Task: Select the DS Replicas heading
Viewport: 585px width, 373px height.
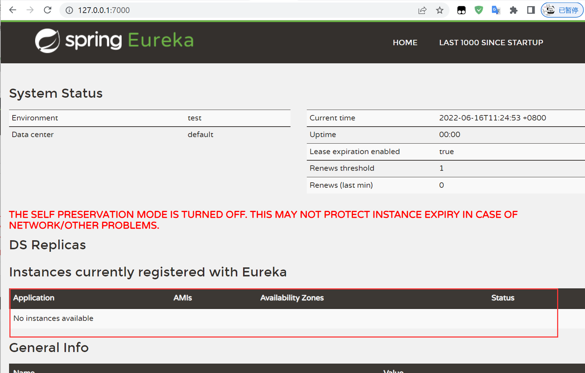Action: click(x=48, y=245)
